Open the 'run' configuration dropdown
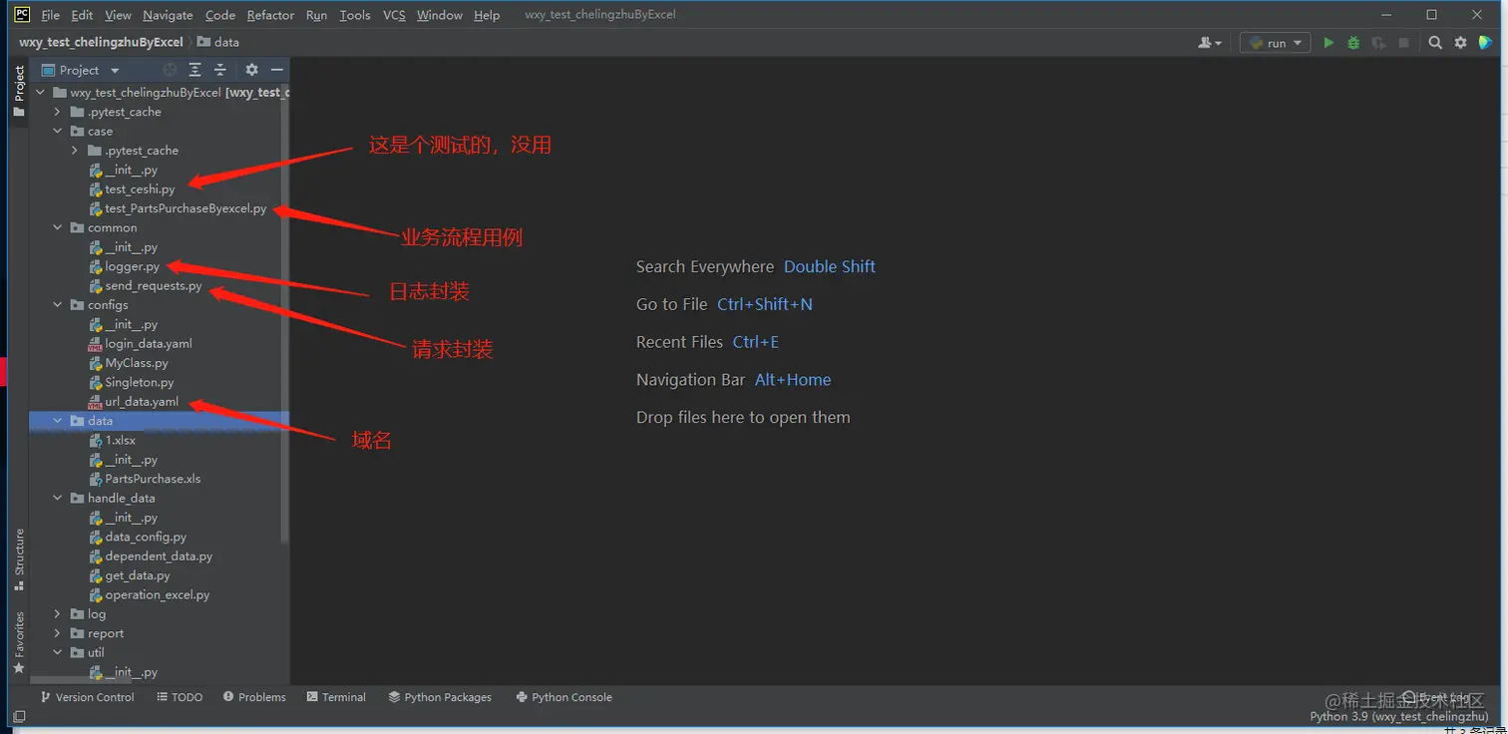1508x734 pixels. pyautogui.click(x=1275, y=43)
